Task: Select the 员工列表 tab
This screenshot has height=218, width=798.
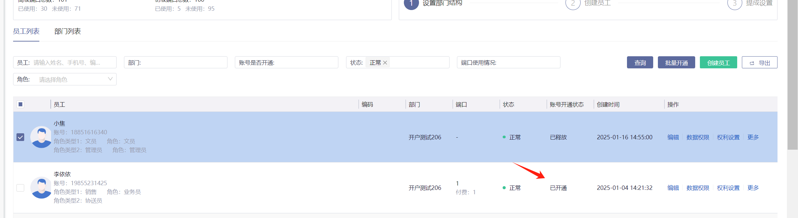Action: coord(26,31)
